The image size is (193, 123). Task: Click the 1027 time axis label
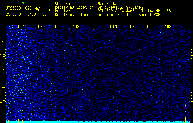[x=132, y=26]
